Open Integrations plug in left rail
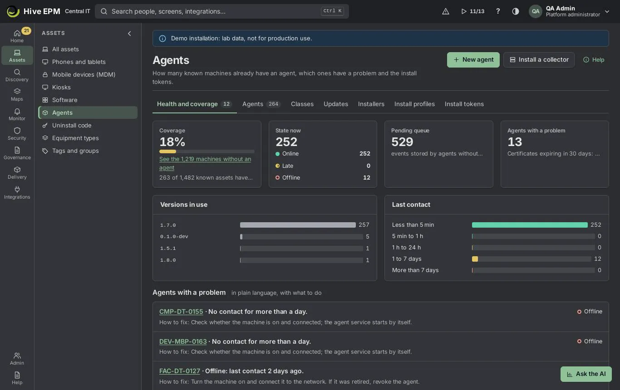Screen dimensions: 620x390 [17, 192]
